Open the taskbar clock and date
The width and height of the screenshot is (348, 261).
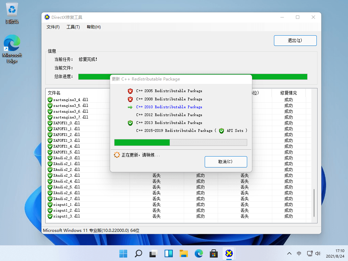[x=335, y=253]
